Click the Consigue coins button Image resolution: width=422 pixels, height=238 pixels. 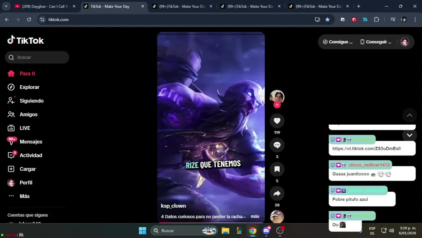[337, 42]
